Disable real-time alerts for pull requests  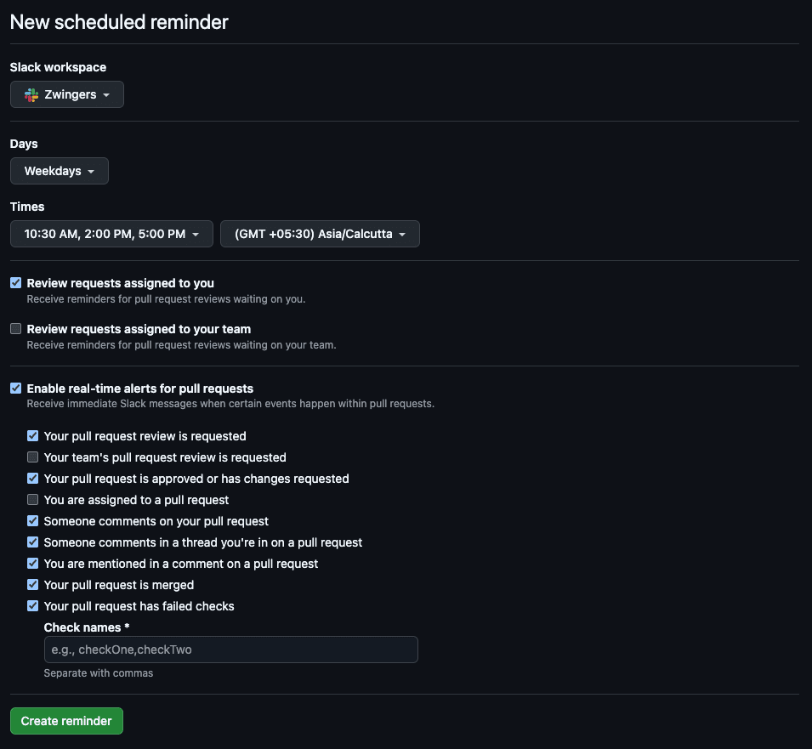coord(15,388)
